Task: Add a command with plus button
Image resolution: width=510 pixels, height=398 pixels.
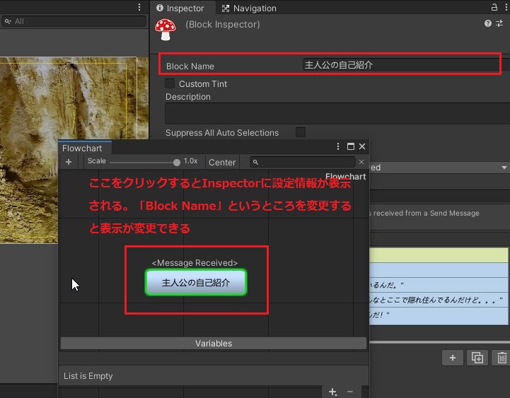Action: (453, 358)
